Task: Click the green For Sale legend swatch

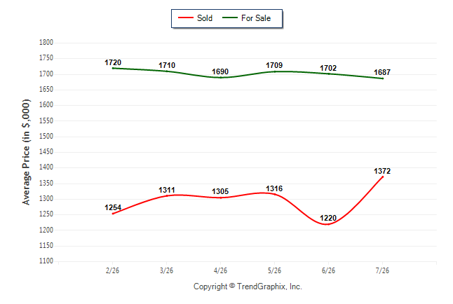Action: point(230,18)
